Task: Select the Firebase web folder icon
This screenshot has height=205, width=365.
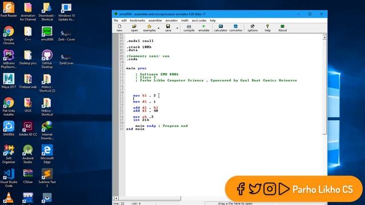Action: coord(28,81)
